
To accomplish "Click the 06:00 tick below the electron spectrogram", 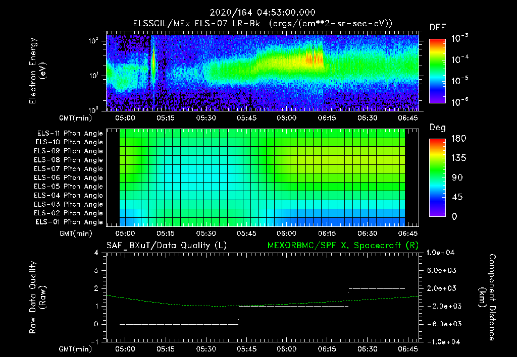I will 287,118.
